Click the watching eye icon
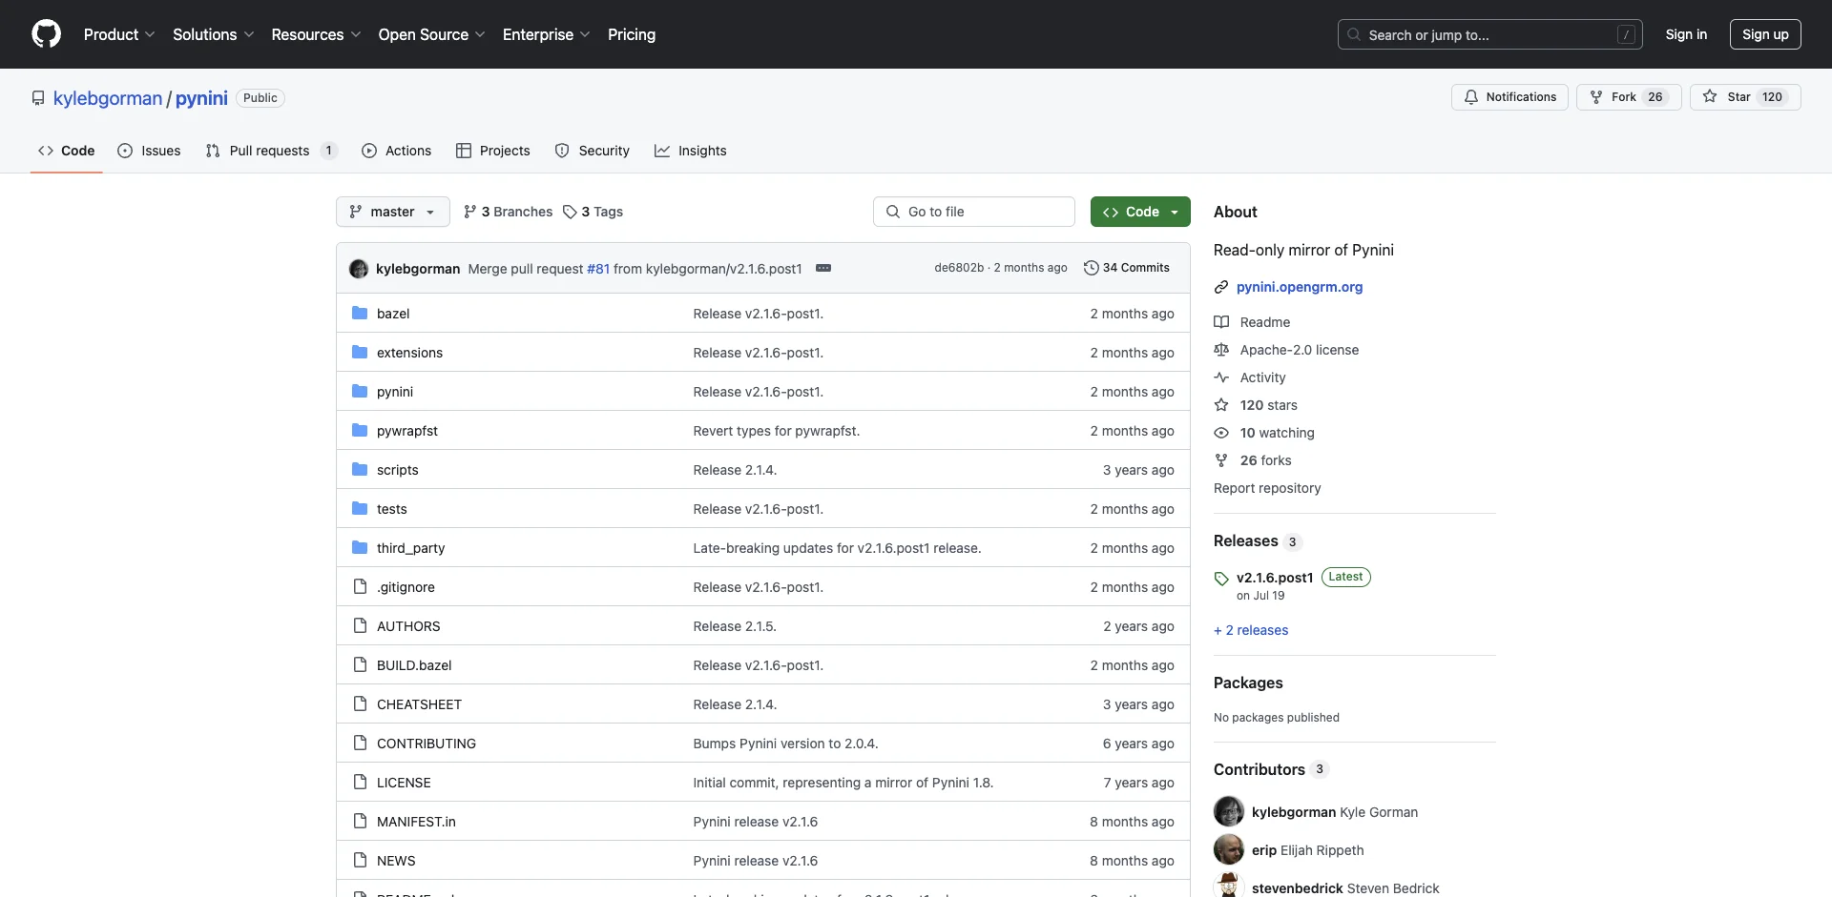 tap(1221, 433)
